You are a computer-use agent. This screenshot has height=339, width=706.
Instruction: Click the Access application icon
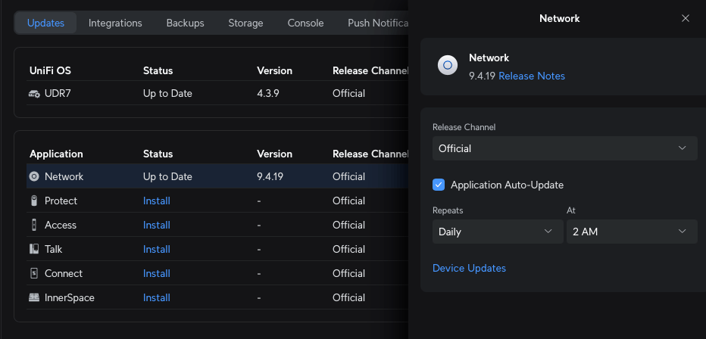point(34,225)
